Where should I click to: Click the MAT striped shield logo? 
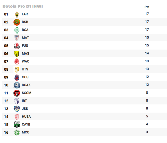[x=17, y=38]
